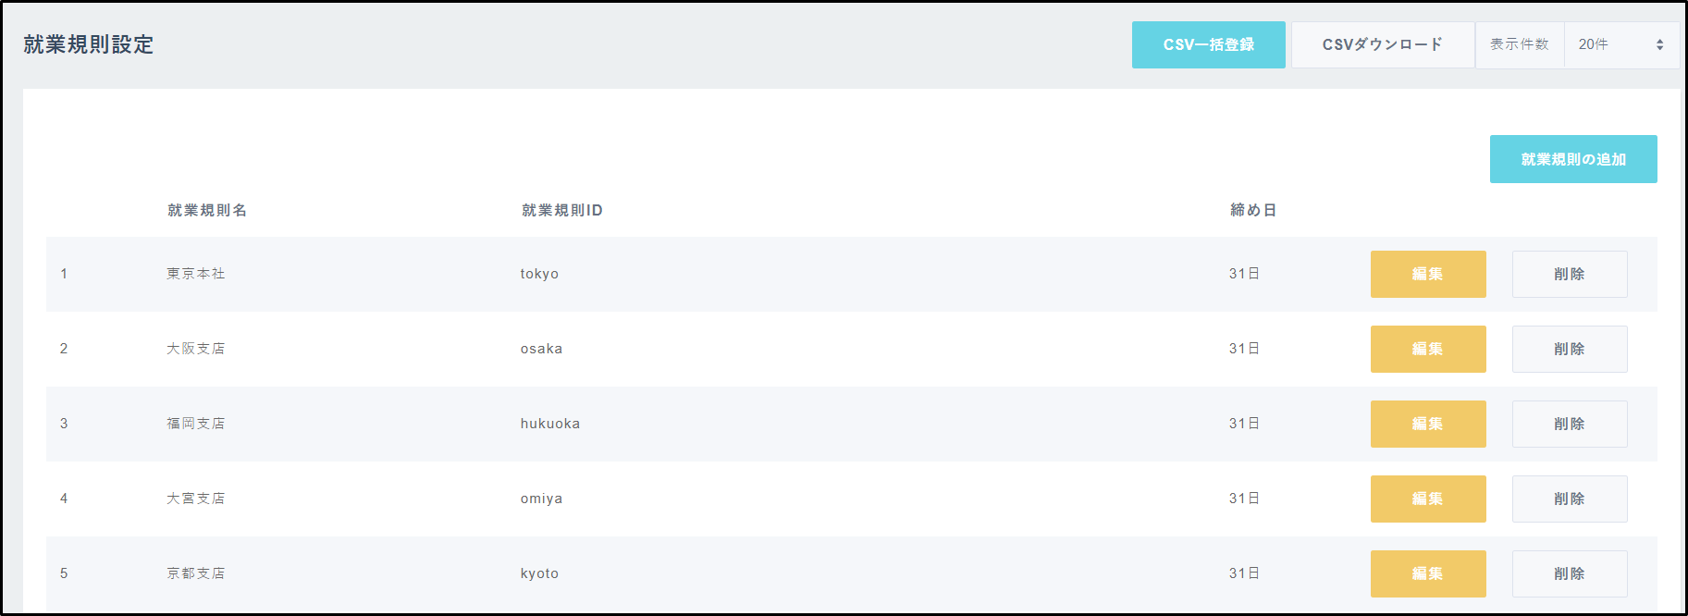Click the kyoto rule ID text
This screenshot has height=616, width=1688.
click(539, 573)
